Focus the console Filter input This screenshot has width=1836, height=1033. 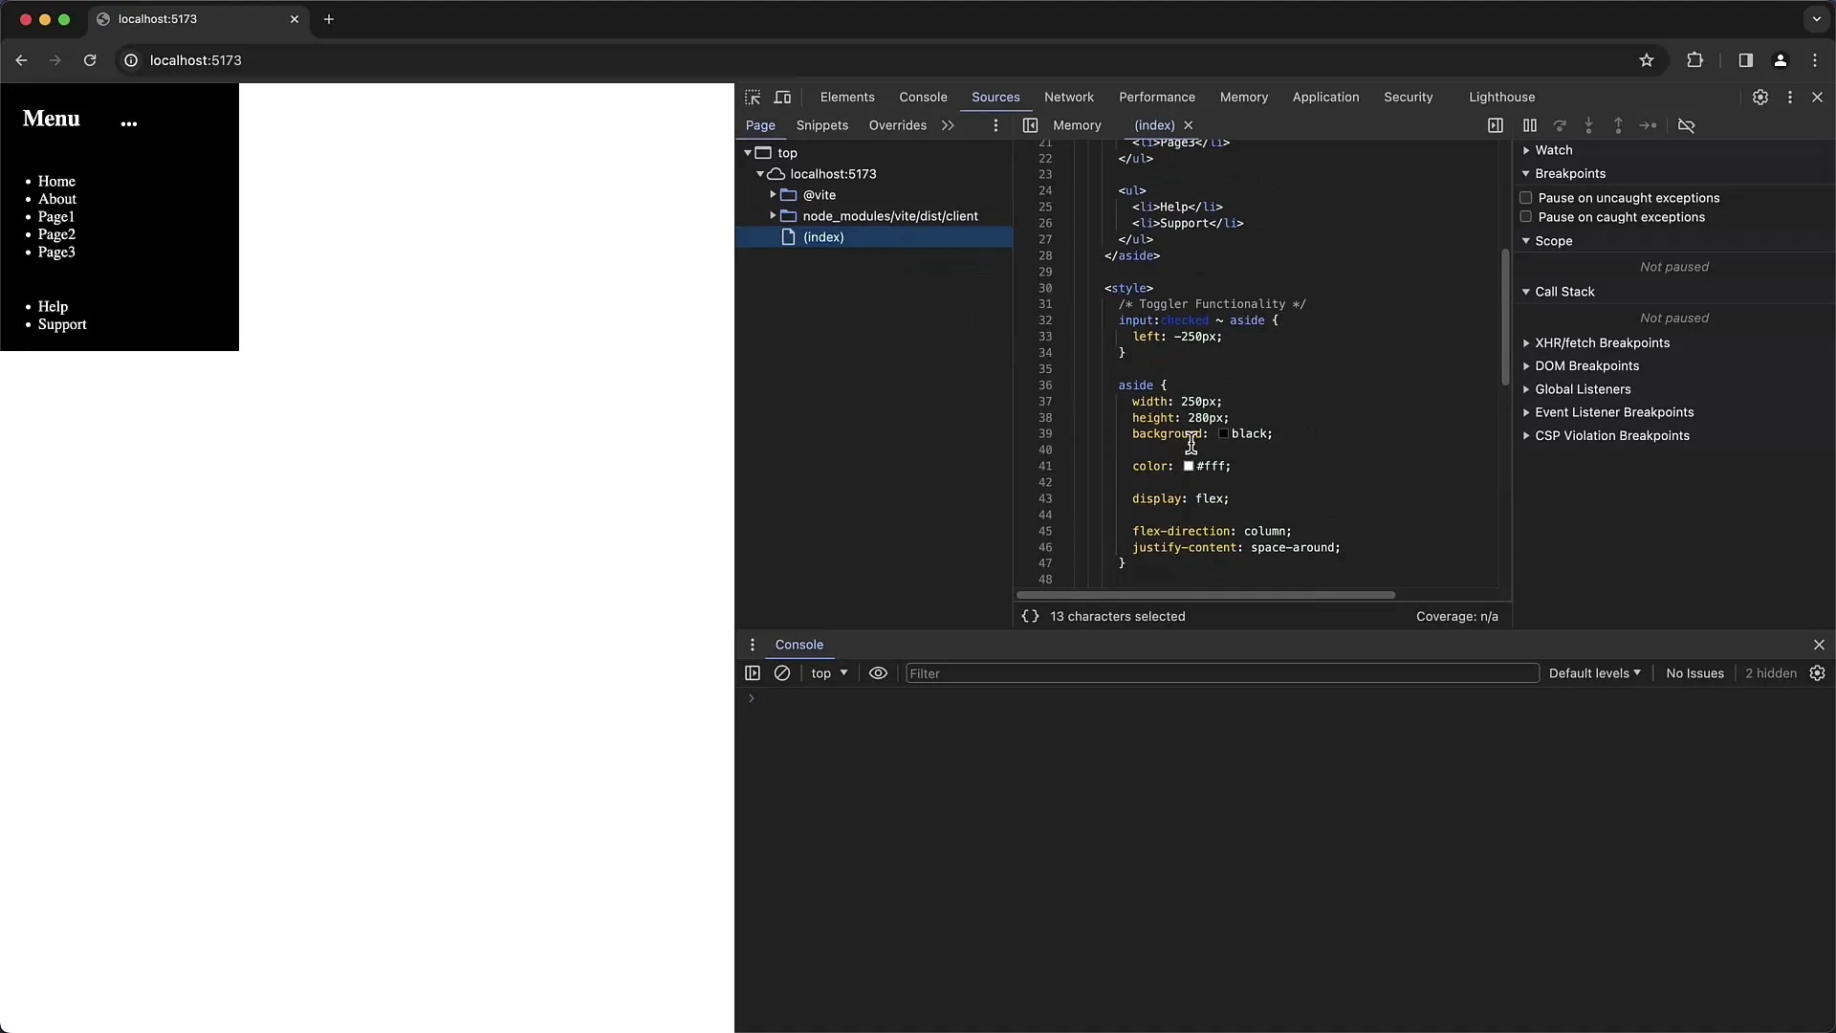pyautogui.click(x=1222, y=673)
